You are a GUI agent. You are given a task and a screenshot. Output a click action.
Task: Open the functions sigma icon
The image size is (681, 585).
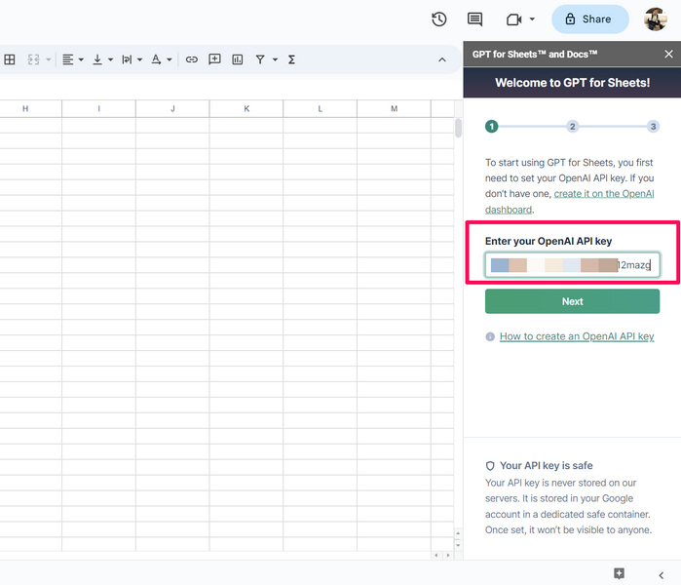[291, 59]
